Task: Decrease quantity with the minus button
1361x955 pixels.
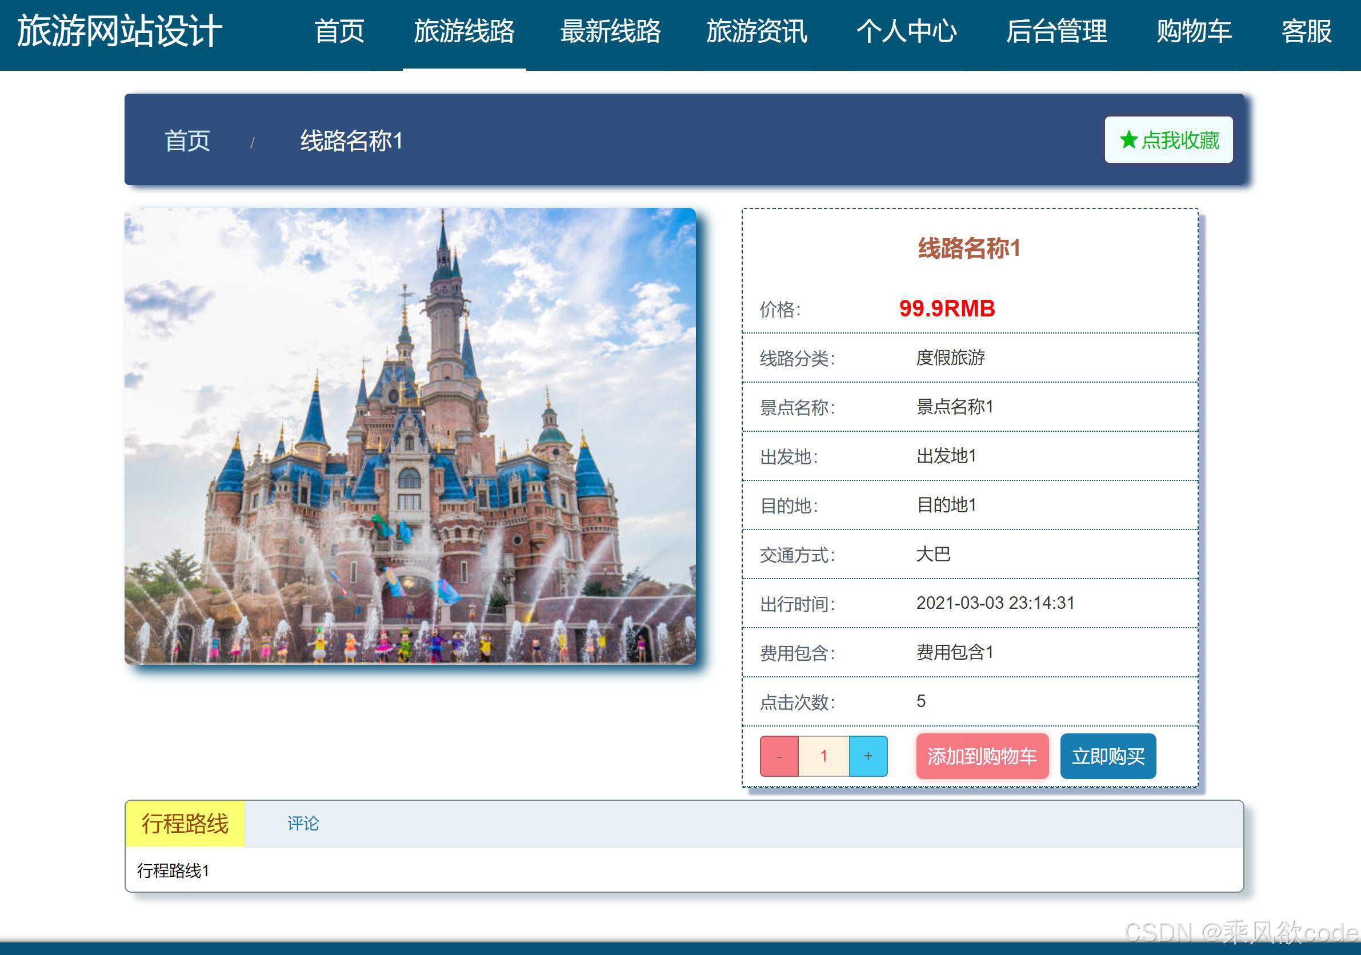Action: click(778, 756)
